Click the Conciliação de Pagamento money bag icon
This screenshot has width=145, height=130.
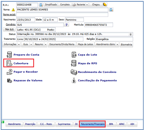pos(74,80)
